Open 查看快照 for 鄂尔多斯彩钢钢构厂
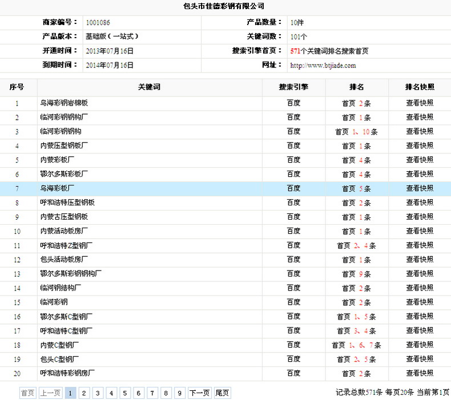The width and height of the screenshot is (451, 400). (420, 274)
